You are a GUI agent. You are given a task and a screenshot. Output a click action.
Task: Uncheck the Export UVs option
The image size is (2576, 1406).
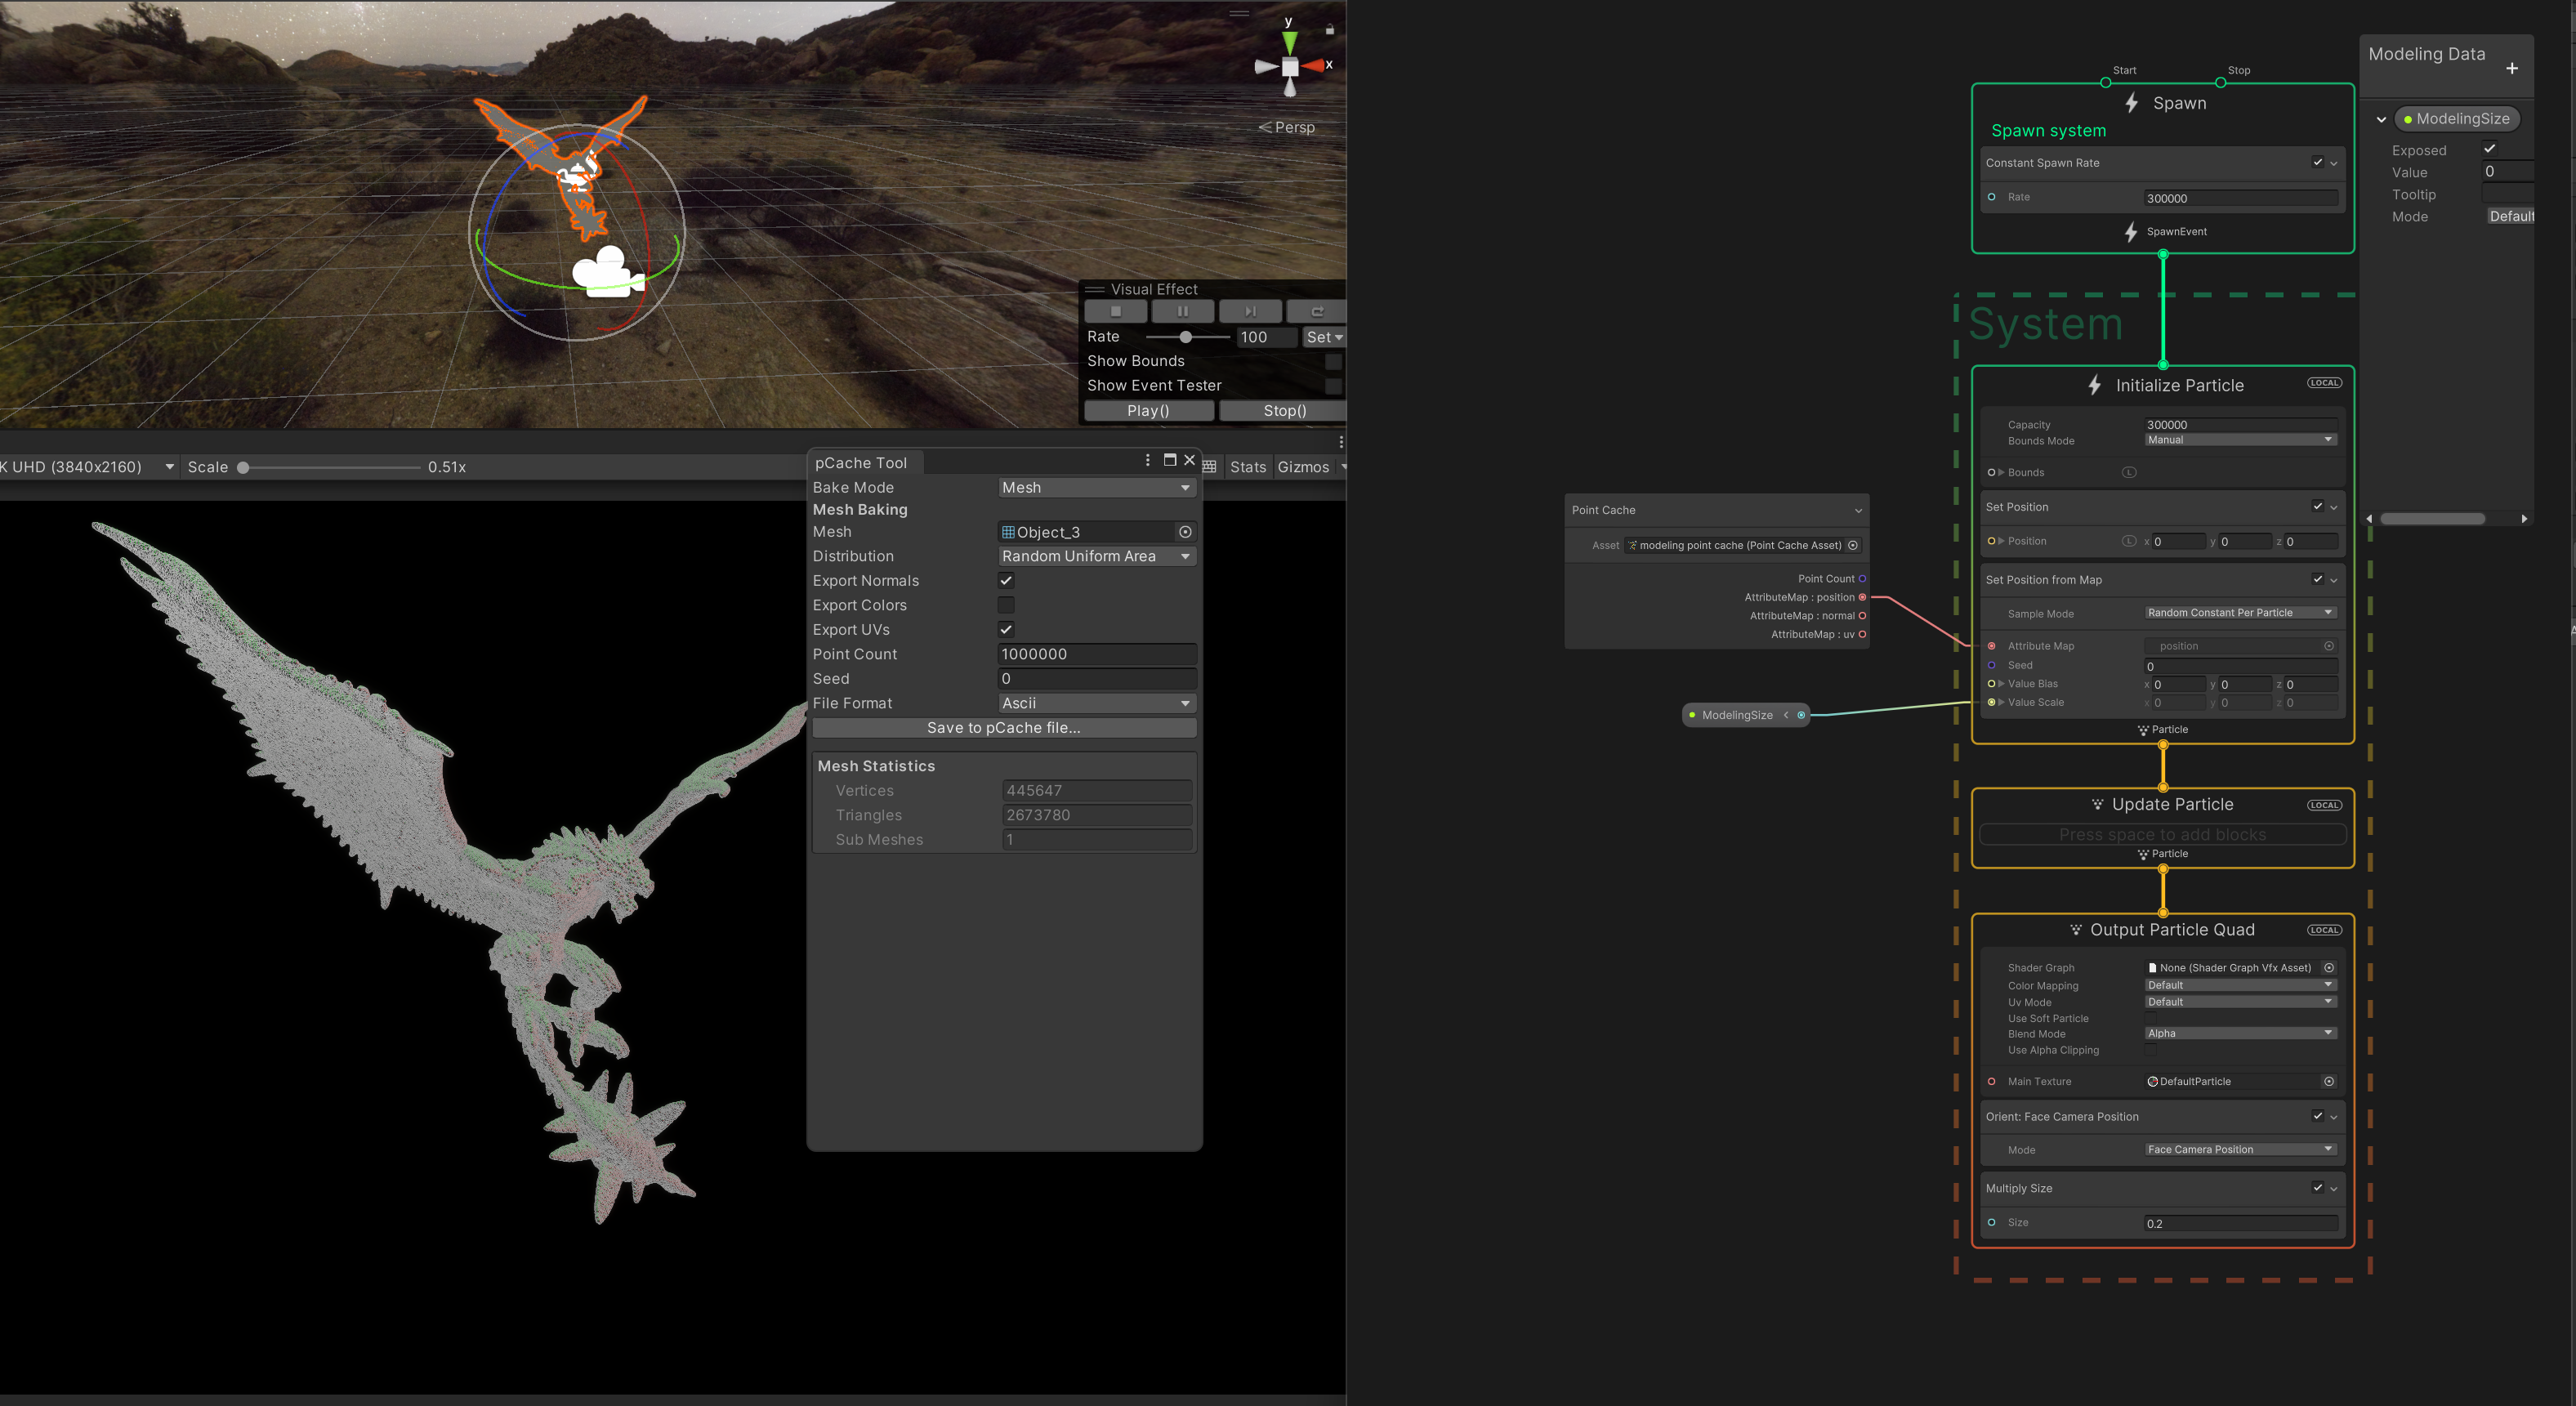(x=1006, y=629)
